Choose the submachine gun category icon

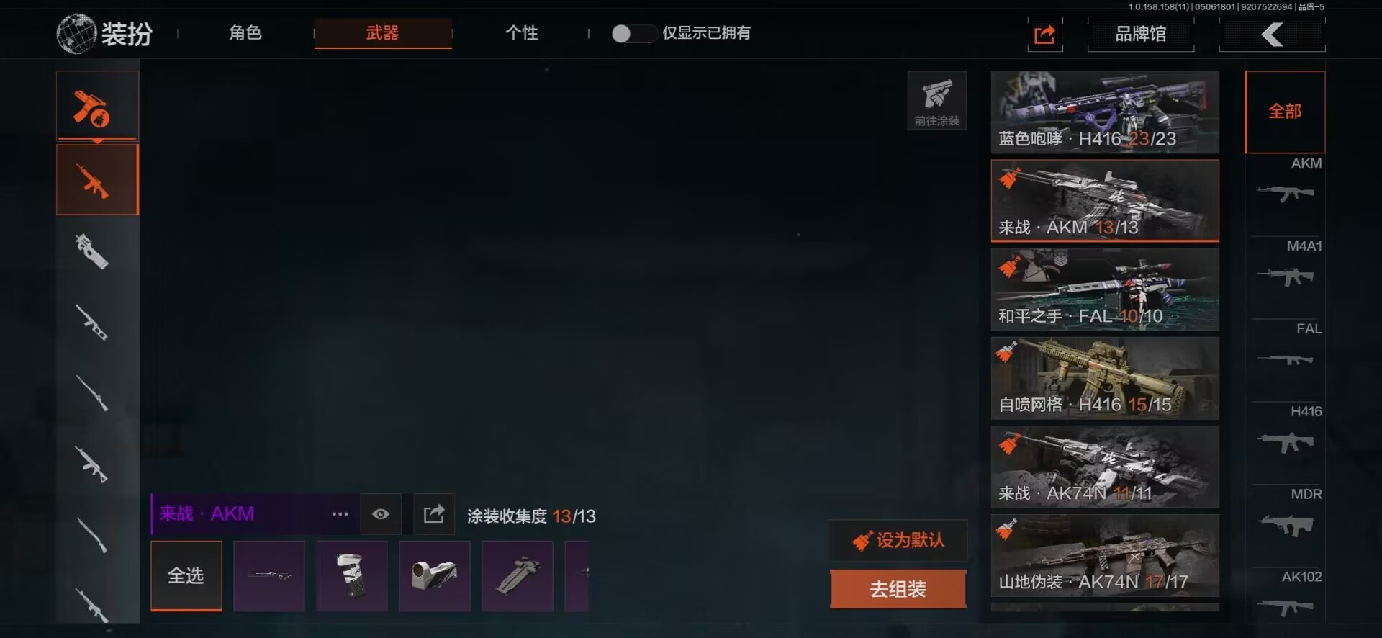(x=93, y=251)
